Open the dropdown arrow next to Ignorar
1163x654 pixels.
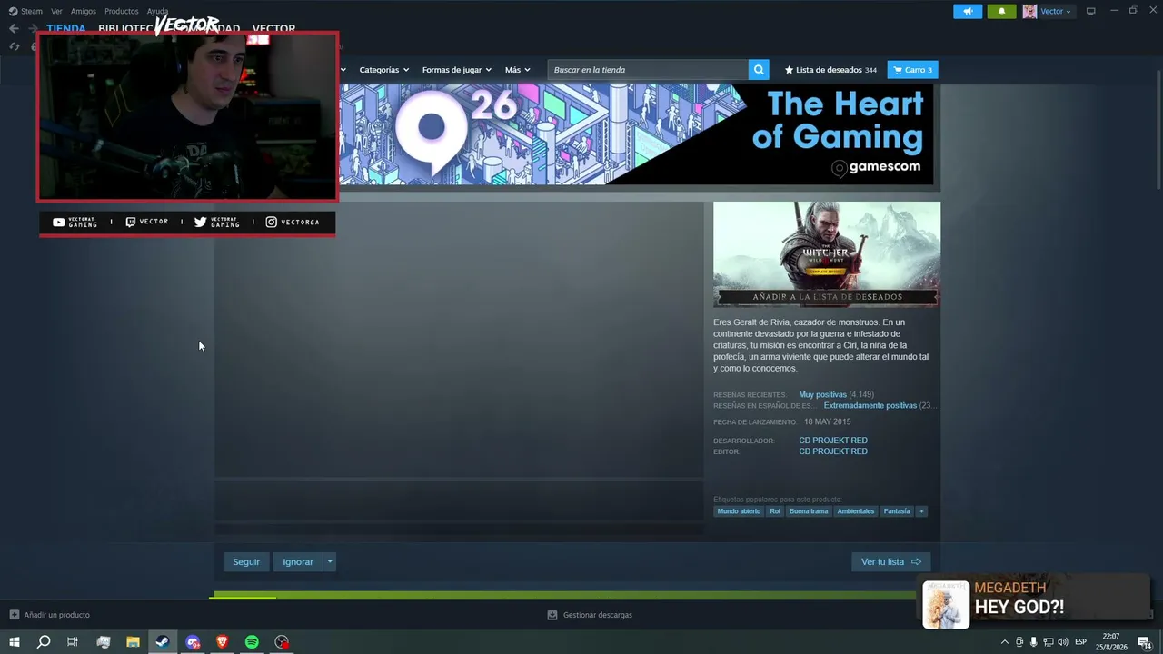coord(330,562)
